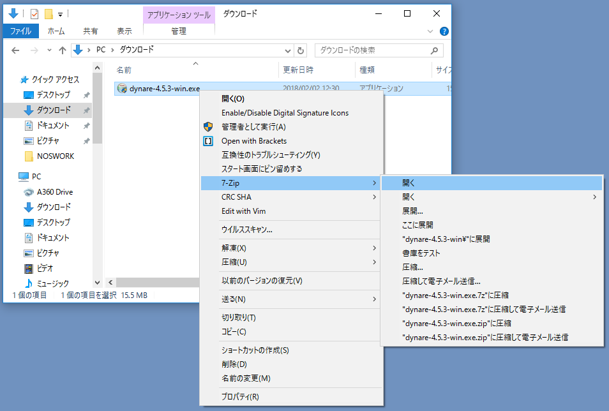Choose Edit with Vim

[x=292, y=211]
